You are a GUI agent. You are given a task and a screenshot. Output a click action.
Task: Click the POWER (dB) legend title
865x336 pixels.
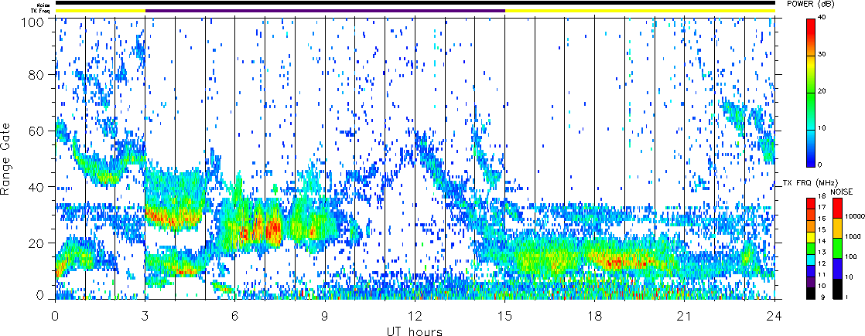[x=811, y=4]
